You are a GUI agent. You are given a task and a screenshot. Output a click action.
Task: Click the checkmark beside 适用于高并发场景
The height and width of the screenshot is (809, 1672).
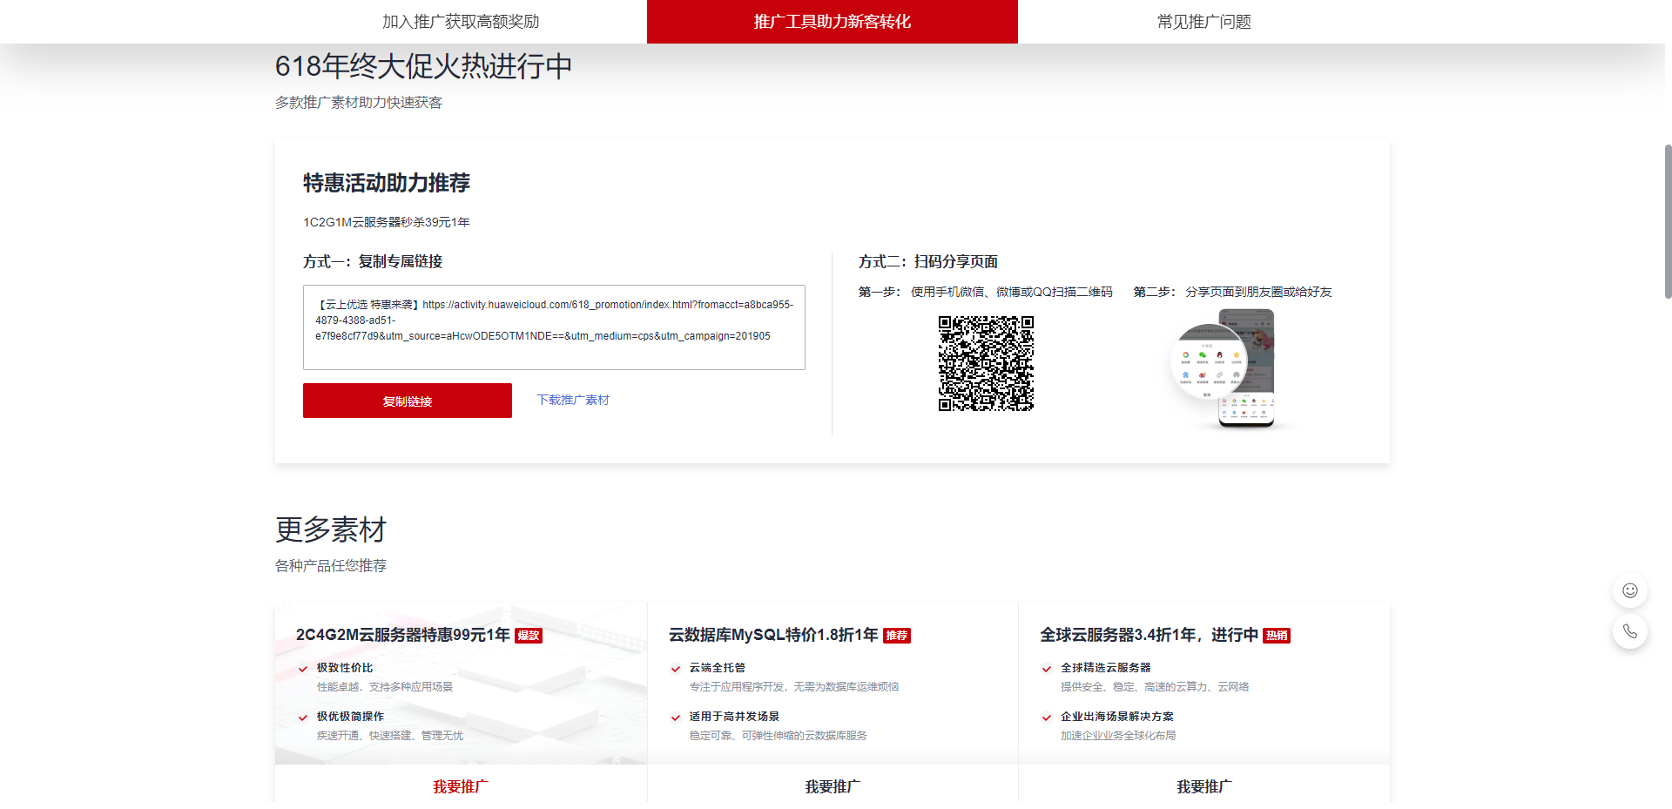(676, 718)
